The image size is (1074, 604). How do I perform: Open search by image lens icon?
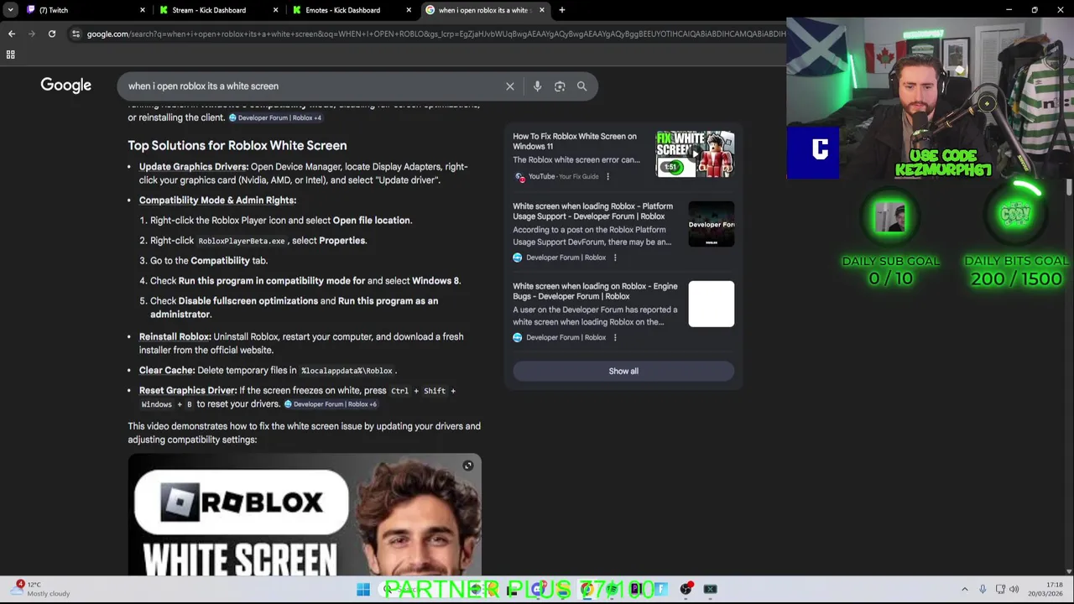(x=560, y=86)
